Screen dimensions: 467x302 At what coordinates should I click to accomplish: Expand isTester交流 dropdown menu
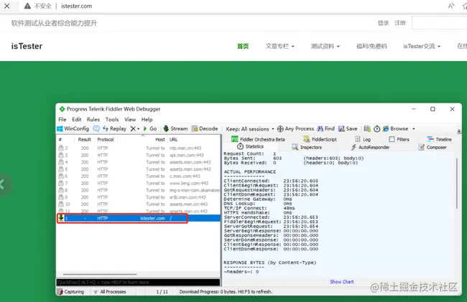point(422,46)
